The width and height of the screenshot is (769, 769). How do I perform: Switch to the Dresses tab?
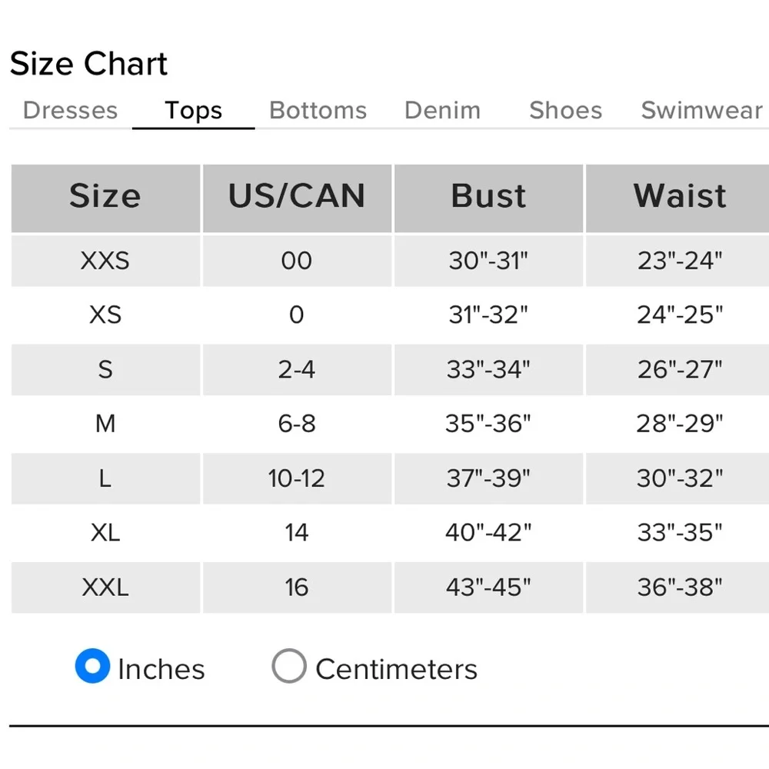(70, 110)
